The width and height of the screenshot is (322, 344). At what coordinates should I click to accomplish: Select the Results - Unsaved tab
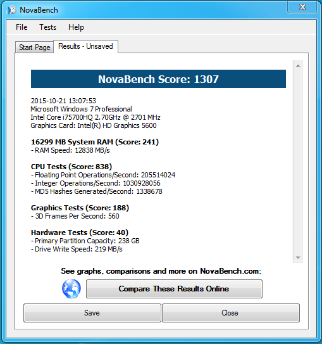pos(85,46)
